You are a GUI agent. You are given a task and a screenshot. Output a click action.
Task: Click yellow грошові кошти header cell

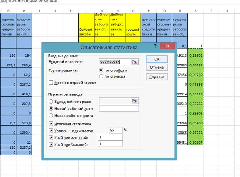tap(133, 25)
